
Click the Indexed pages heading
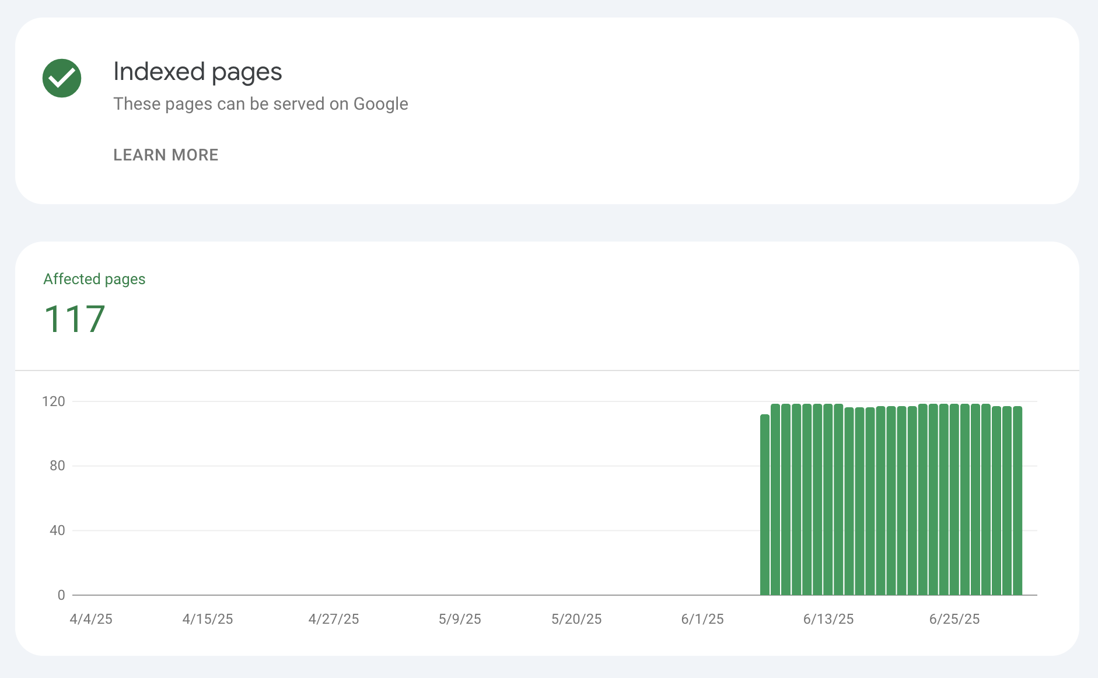click(198, 71)
